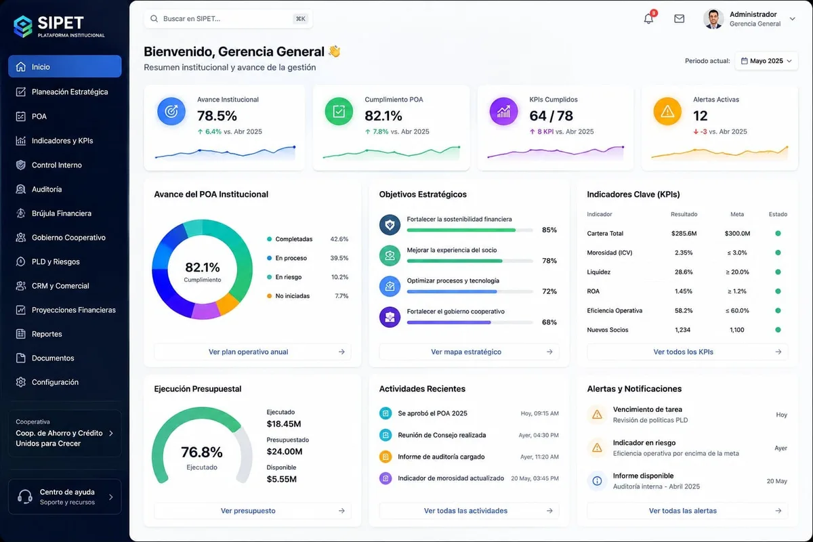The height and width of the screenshot is (542, 813).
Task: Open Documentos in sidebar
Action: [x=65, y=358]
